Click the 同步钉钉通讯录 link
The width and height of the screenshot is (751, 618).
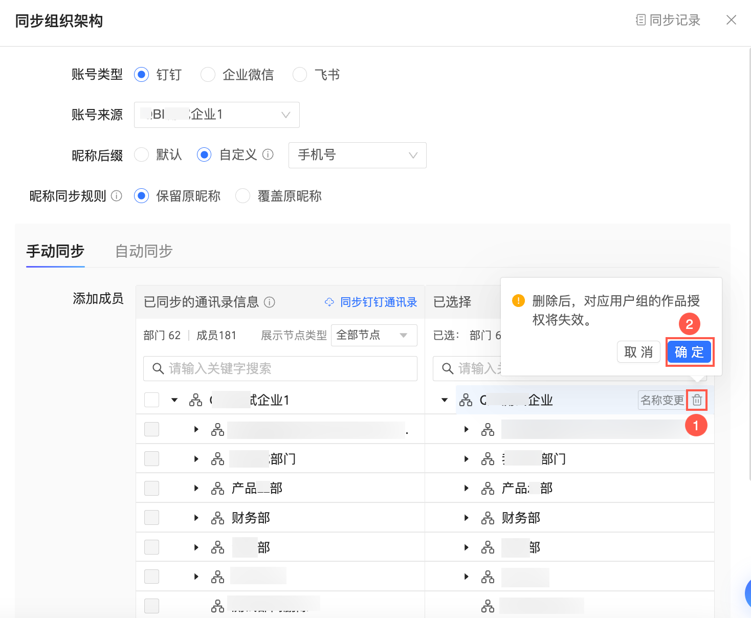point(371,302)
